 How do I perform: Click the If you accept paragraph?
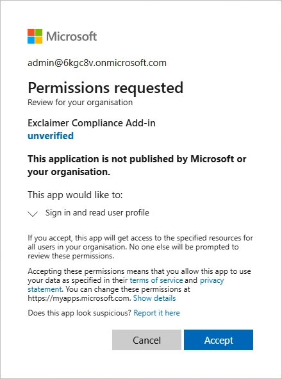point(140,247)
